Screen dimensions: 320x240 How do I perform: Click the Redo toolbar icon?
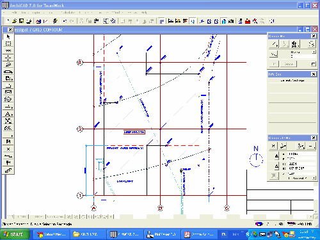(72, 21)
